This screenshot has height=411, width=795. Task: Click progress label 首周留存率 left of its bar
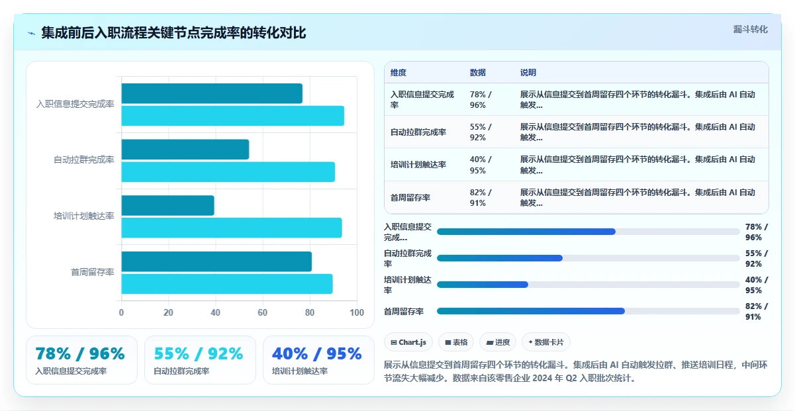tap(404, 311)
